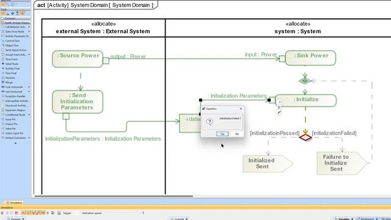Expand Vertical Swimlanes dropdown arrow
The height and width of the screenshot is (220, 391).
coord(29,137)
